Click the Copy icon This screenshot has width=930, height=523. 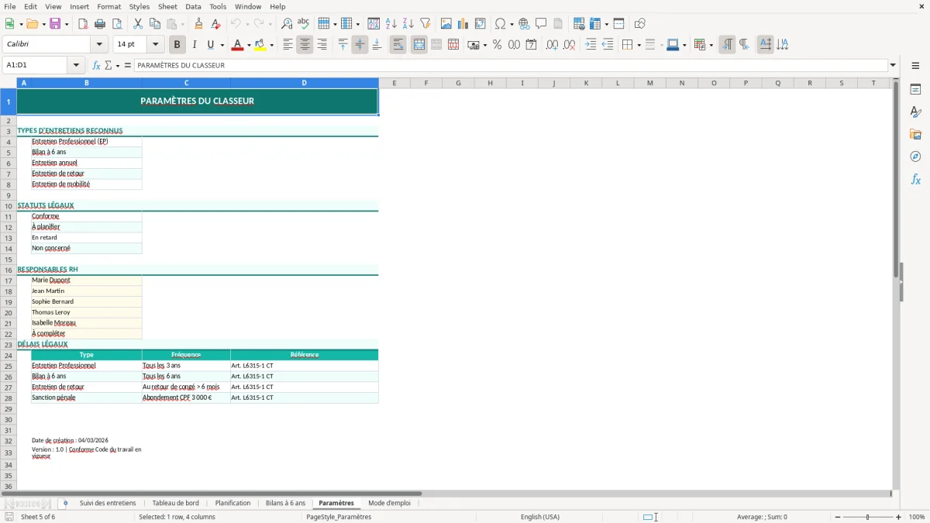click(x=155, y=24)
